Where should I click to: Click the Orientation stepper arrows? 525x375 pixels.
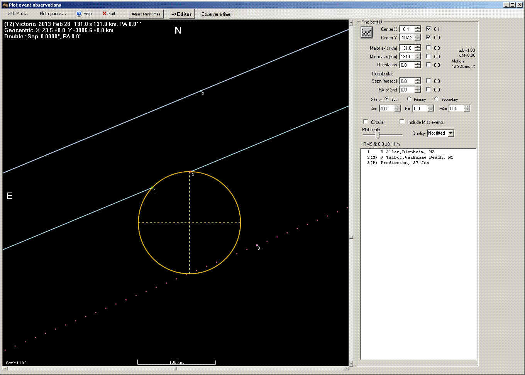(417, 65)
